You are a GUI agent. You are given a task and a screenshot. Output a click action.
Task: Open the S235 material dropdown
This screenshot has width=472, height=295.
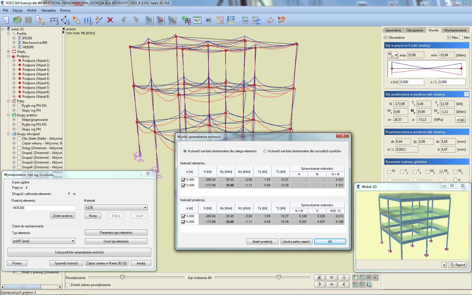[x=116, y=208]
